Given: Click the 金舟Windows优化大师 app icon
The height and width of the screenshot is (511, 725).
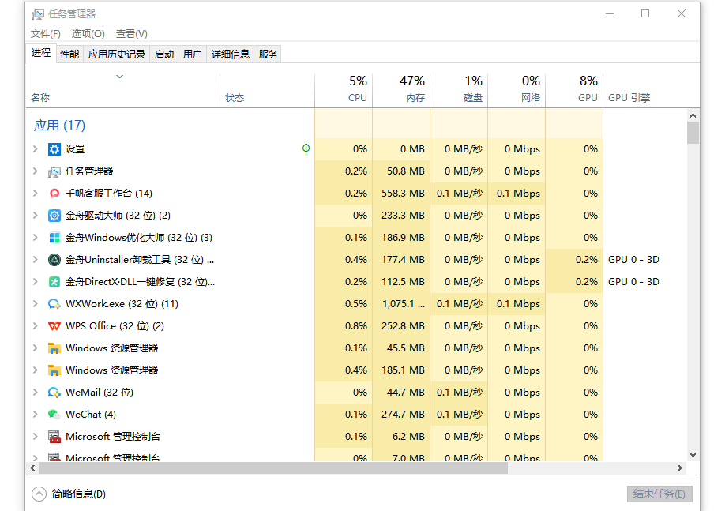Looking at the screenshot, I should coord(54,238).
